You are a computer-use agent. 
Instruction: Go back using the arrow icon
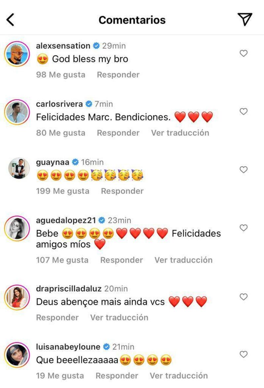coord(11,20)
